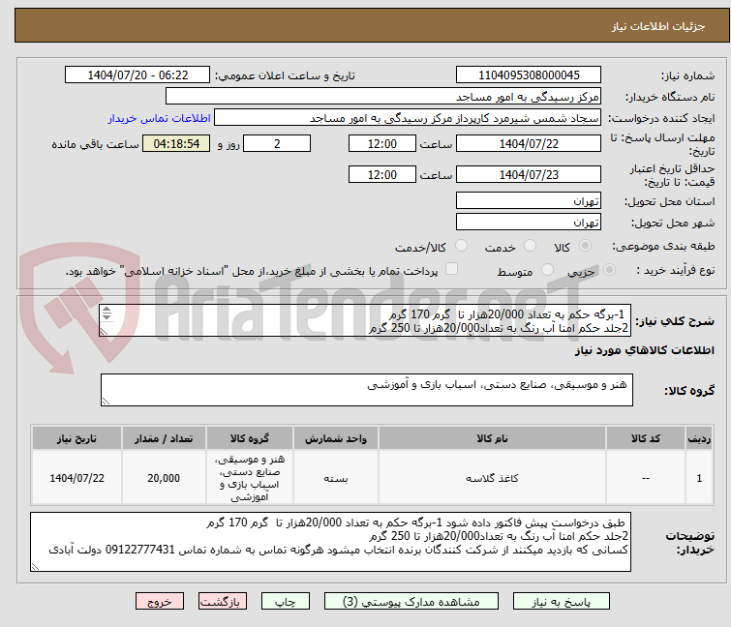
Task: Click the description scroll up arrow
Action: (107, 310)
